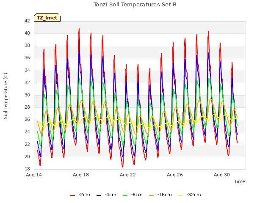Select the -32cm legend entry
Screen dimensions: 271x203
click(x=189, y=195)
